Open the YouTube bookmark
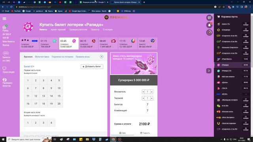 click(x=16, y=11)
